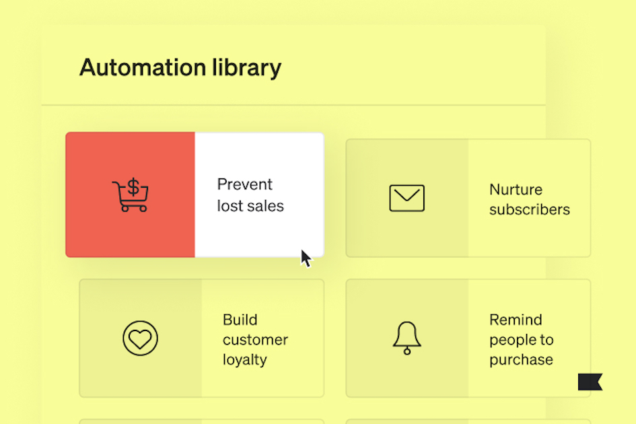The width and height of the screenshot is (636, 424).
Task: Select the Build customer loyalty card
Action: pos(201,339)
